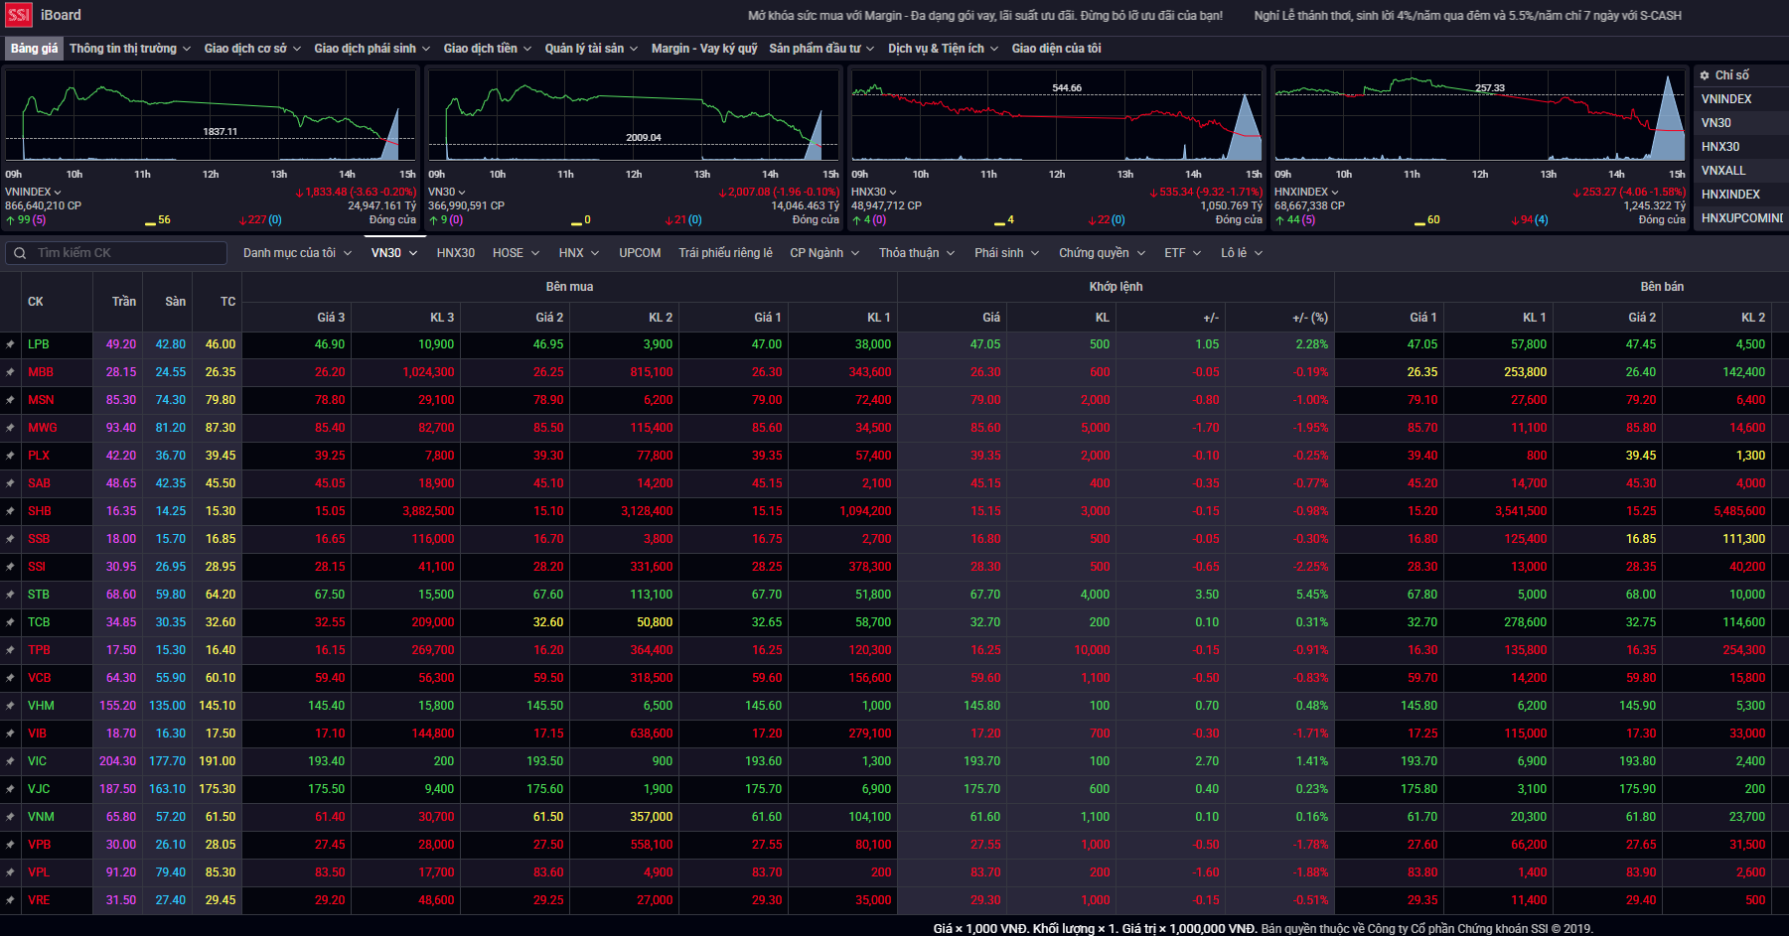Open the VHM stock symbol link
This screenshot has width=1789, height=936.
tap(41, 706)
